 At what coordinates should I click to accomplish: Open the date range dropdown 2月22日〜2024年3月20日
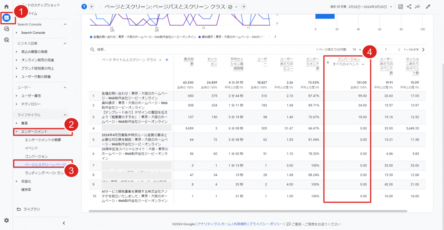pyautogui.click(x=371, y=6)
